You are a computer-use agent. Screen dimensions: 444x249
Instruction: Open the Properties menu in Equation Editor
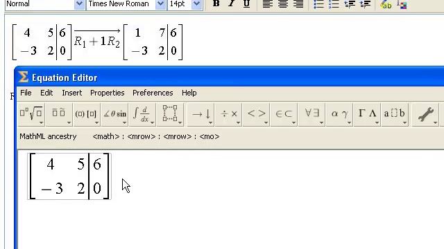point(108,93)
